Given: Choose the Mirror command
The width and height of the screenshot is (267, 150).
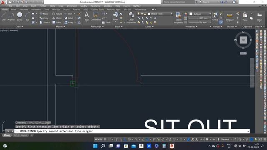Looking at the screenshot, I should (57, 18).
